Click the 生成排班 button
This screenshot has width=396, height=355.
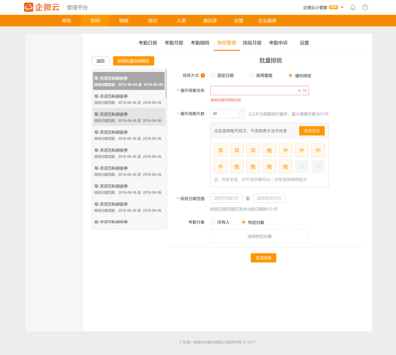pos(263,258)
